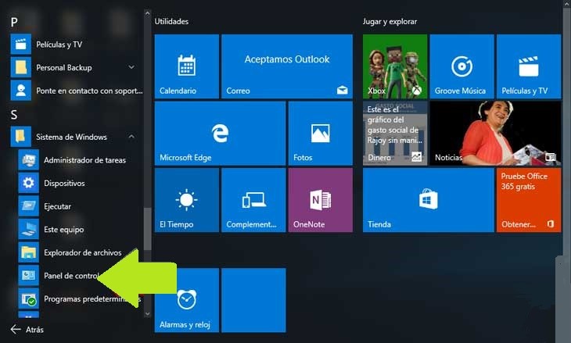Launch the Microsoft Edge tile

220,133
